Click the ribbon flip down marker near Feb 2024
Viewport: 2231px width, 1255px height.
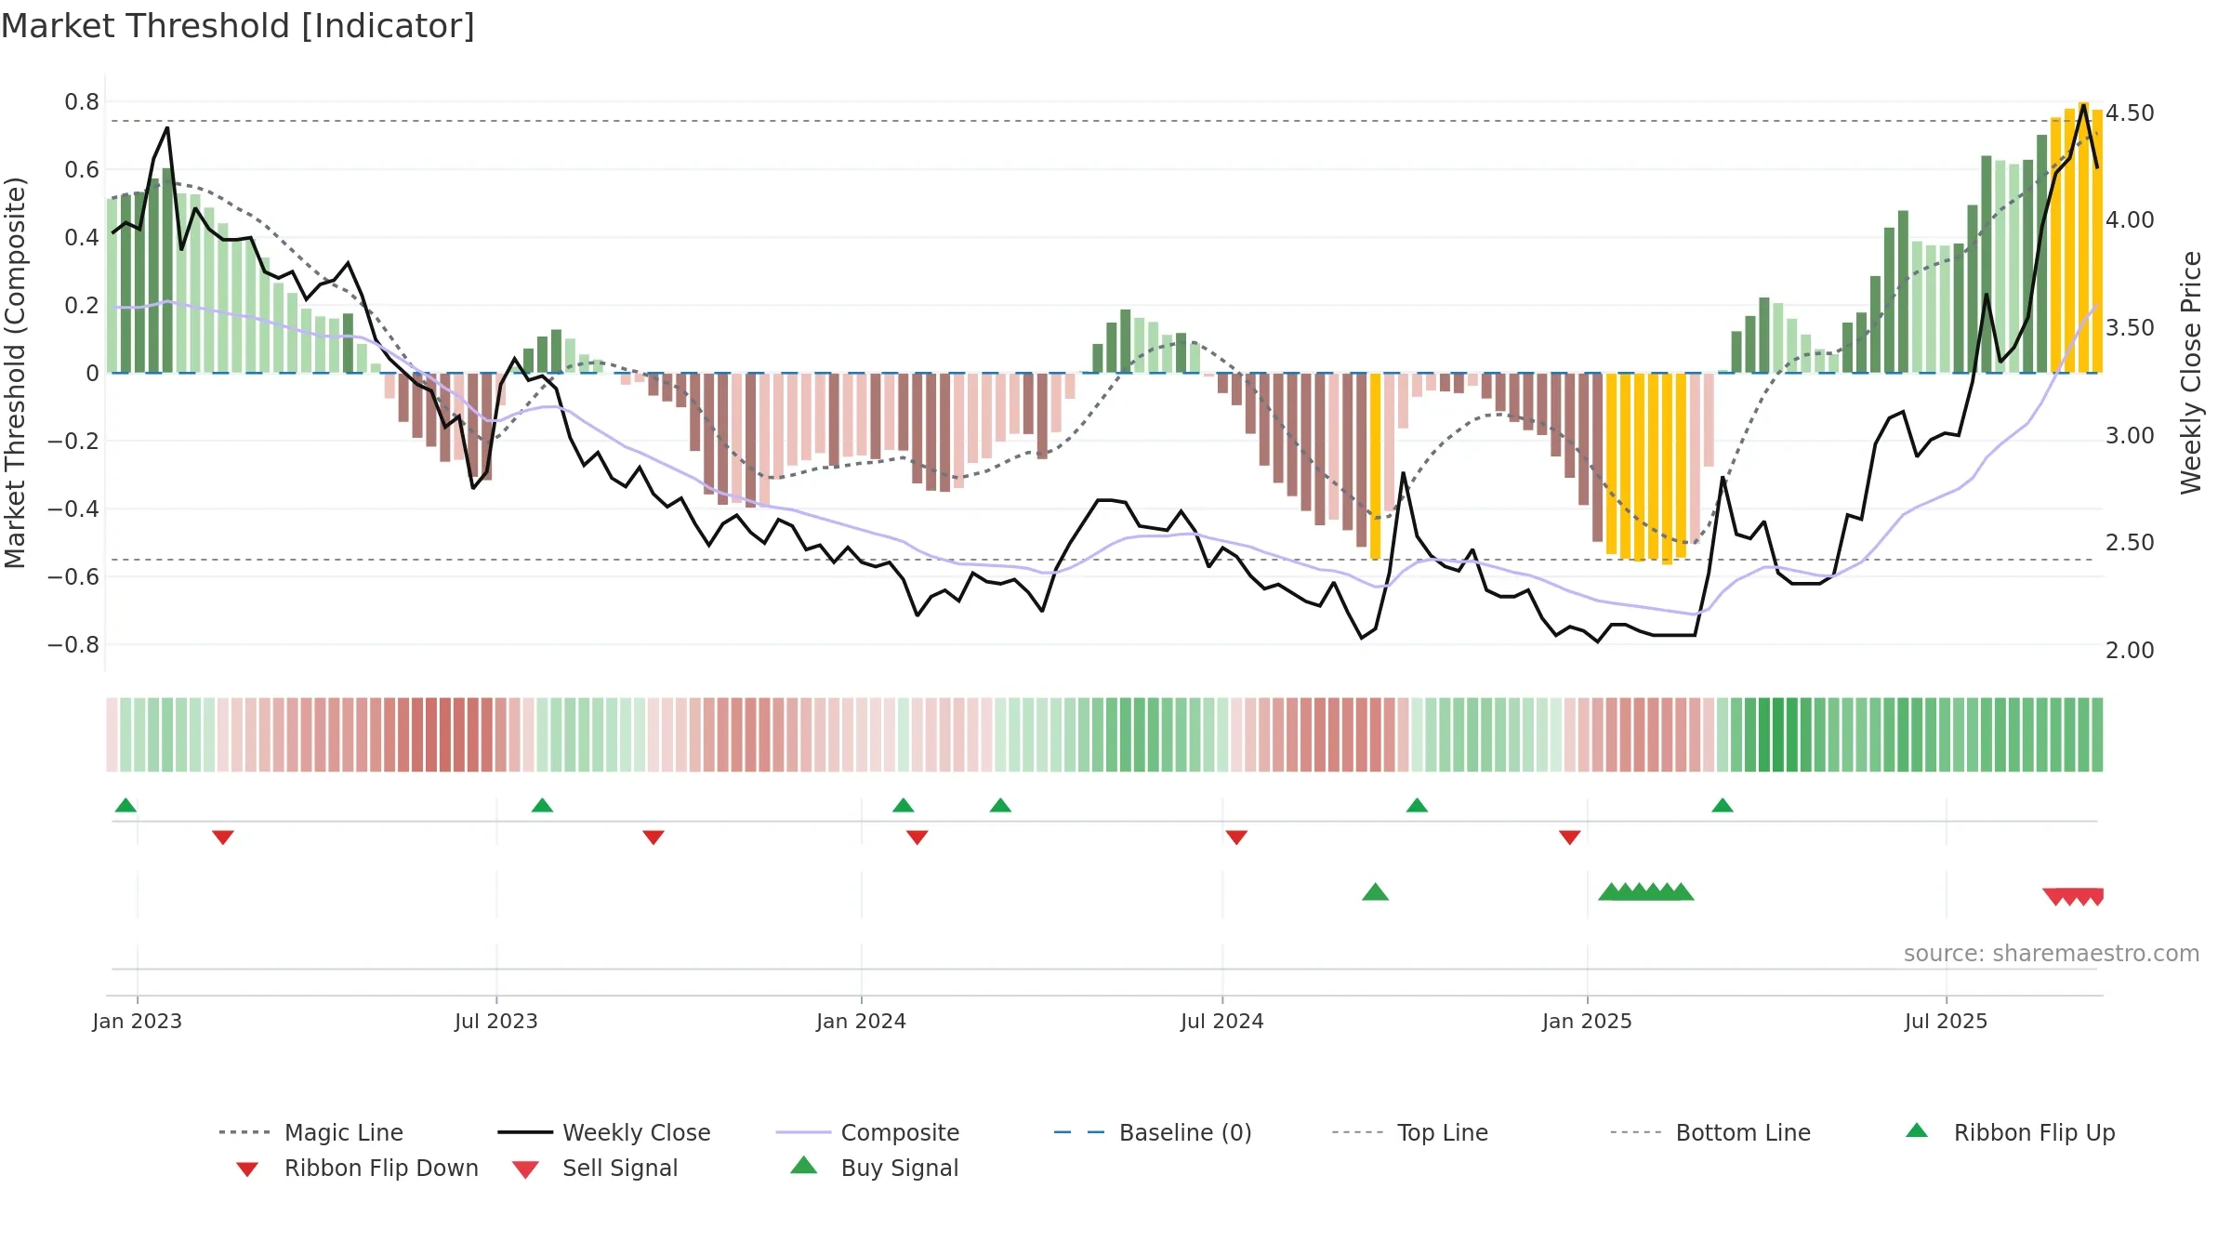click(917, 838)
